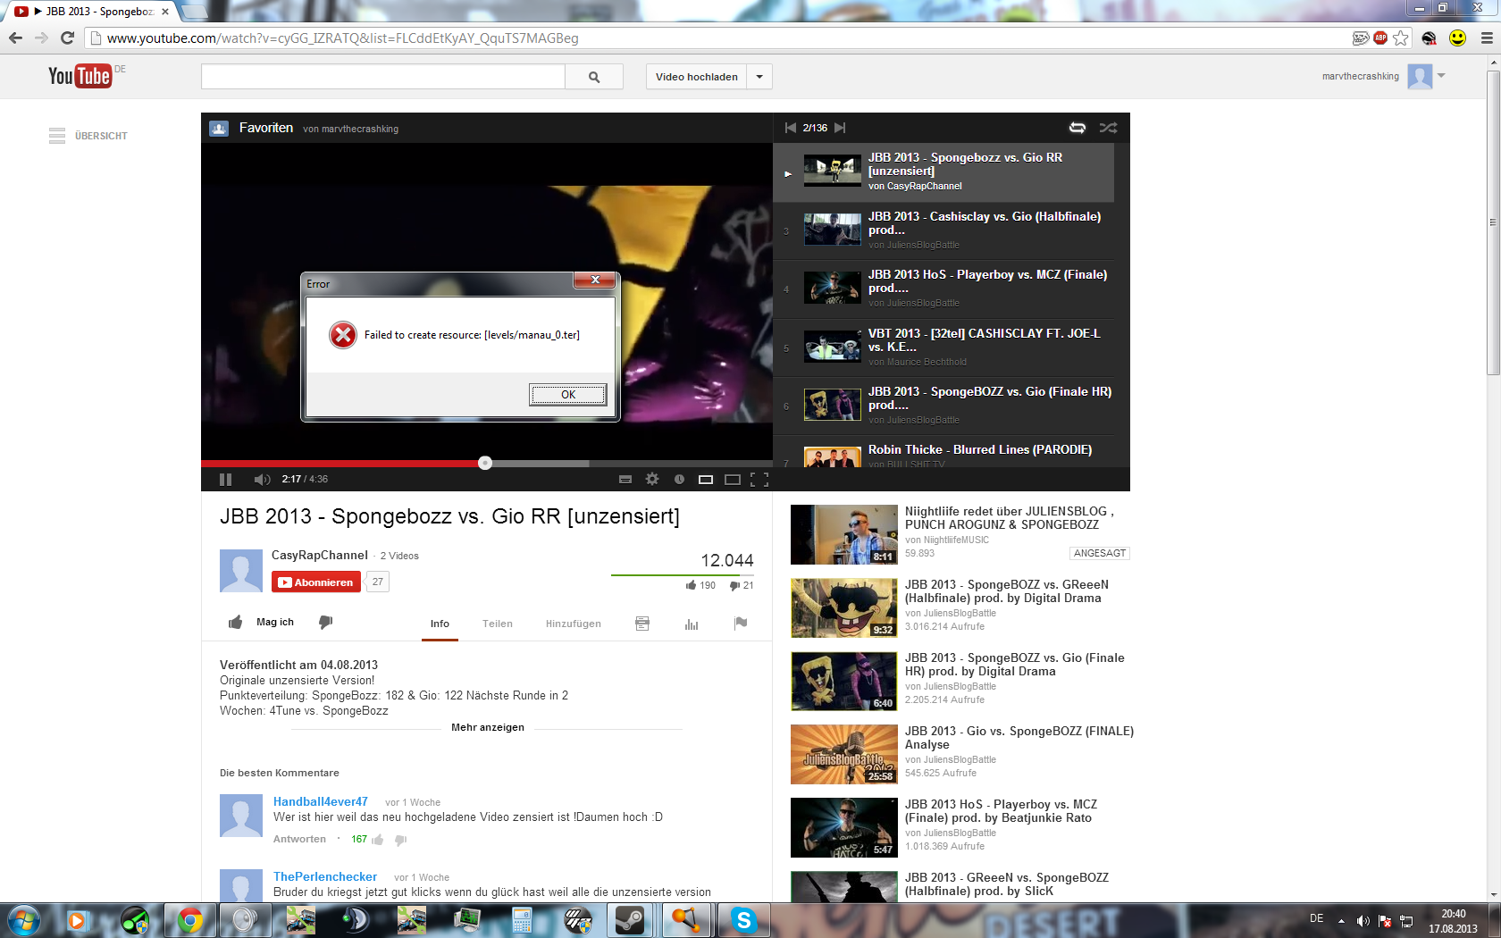Open the transcript icon tab
1501x938 pixels.
(642, 624)
